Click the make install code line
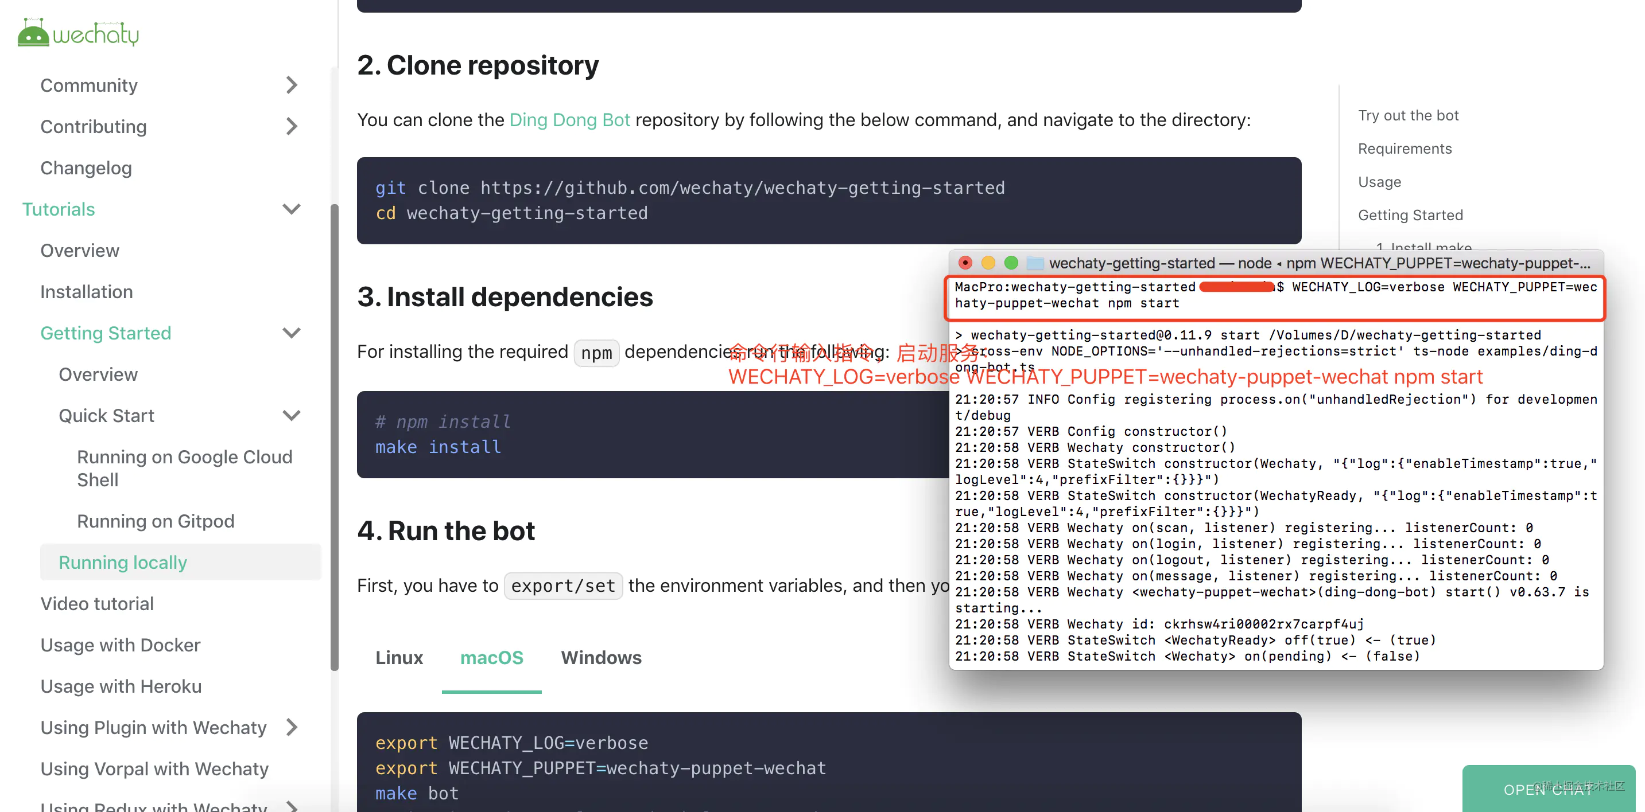Viewport: 1645px width, 812px height. 438,447
